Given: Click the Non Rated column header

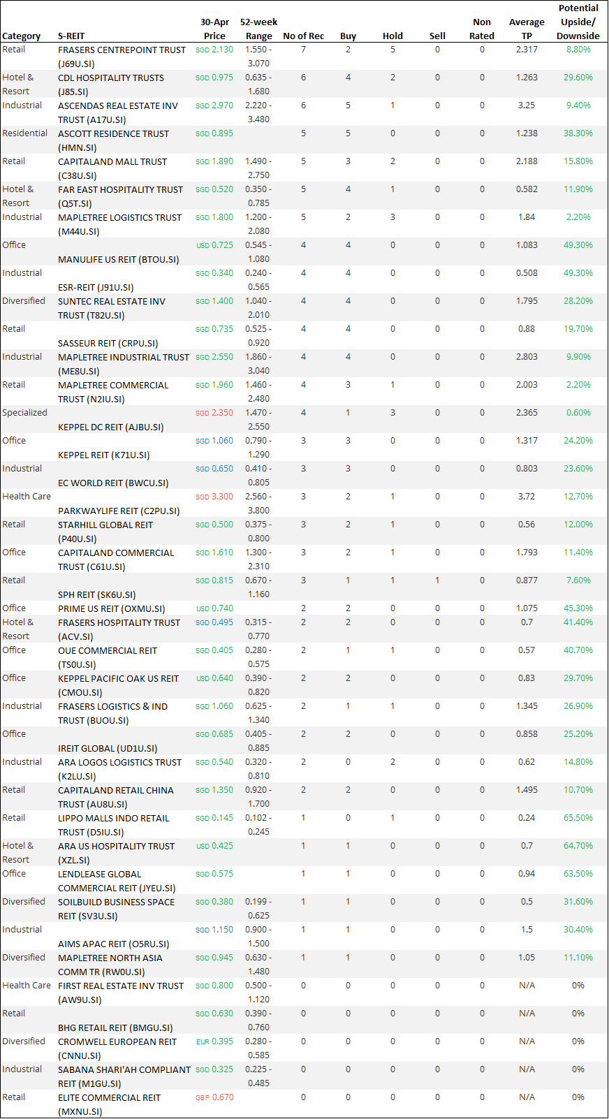Looking at the screenshot, I should pyautogui.click(x=482, y=29).
